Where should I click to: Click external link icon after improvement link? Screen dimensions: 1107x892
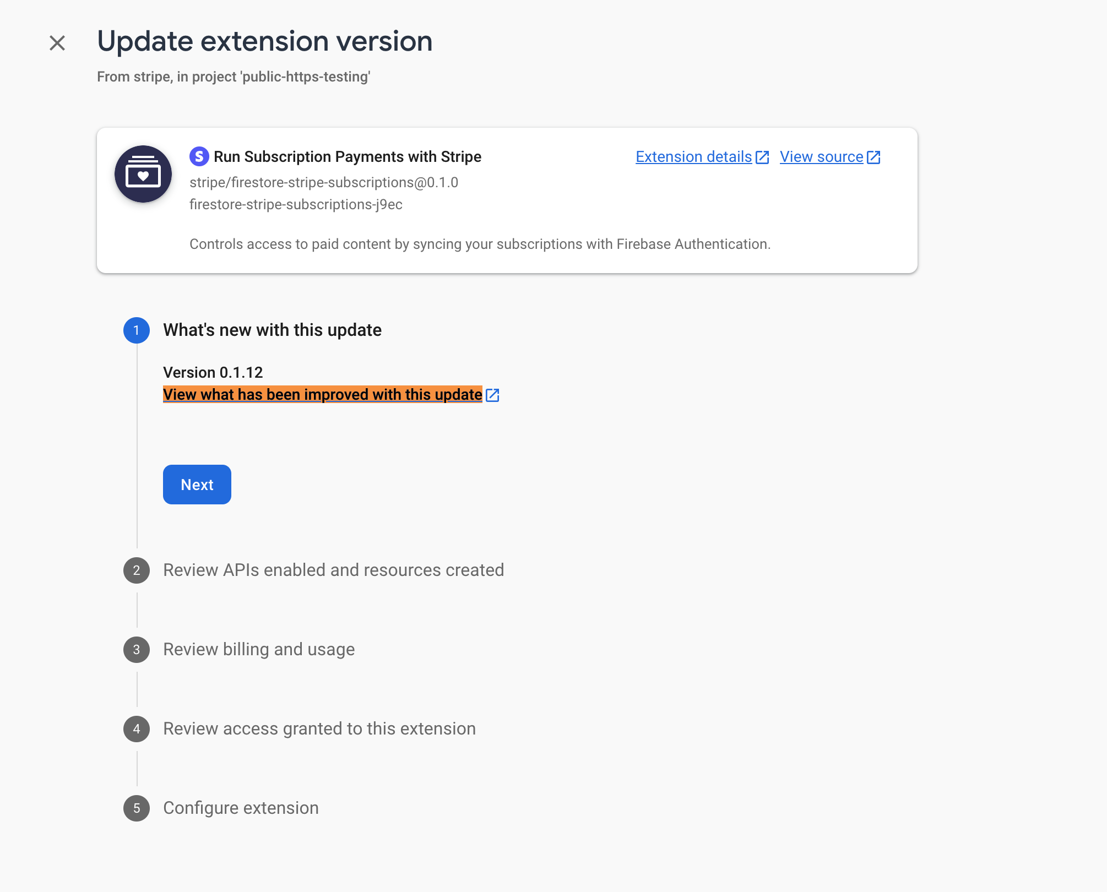point(493,395)
